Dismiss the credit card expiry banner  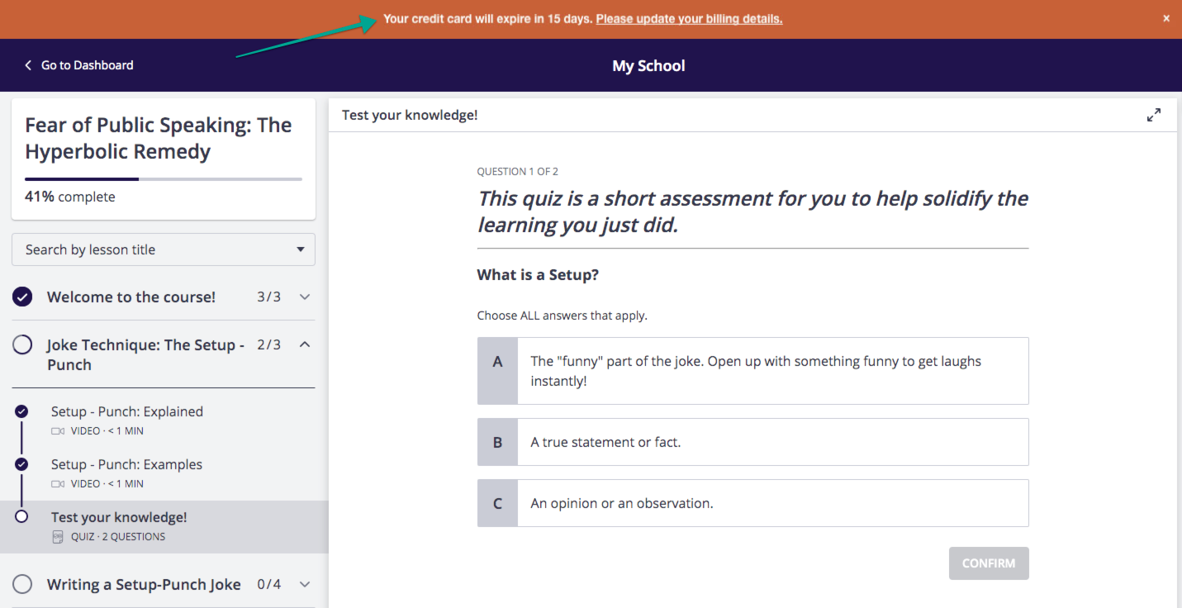point(1166,18)
